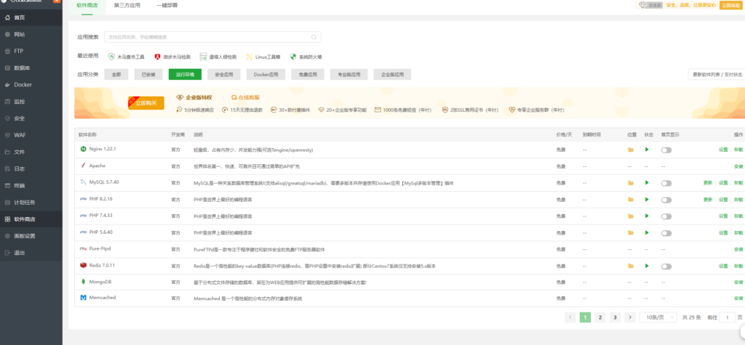
Task: Open the 10条/页 page size dropdown
Action: (658, 317)
